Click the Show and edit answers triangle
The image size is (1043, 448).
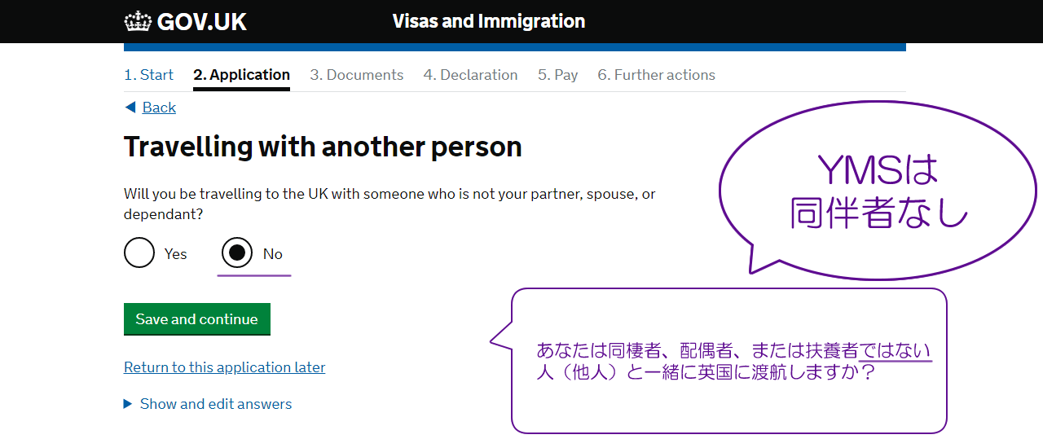coord(128,404)
